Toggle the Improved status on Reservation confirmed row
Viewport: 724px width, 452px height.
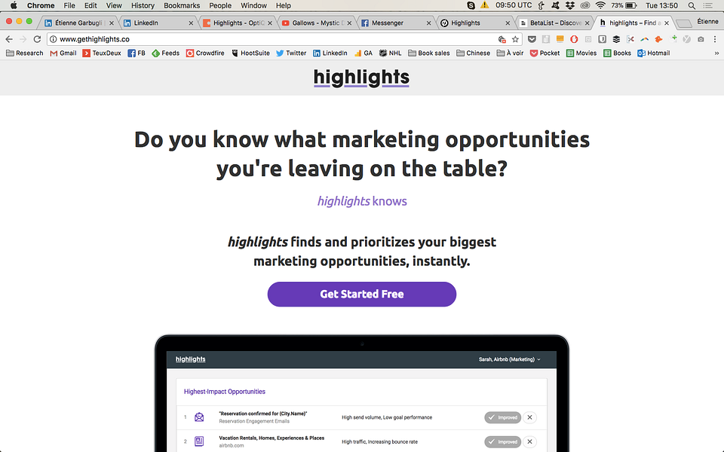tap(502, 417)
